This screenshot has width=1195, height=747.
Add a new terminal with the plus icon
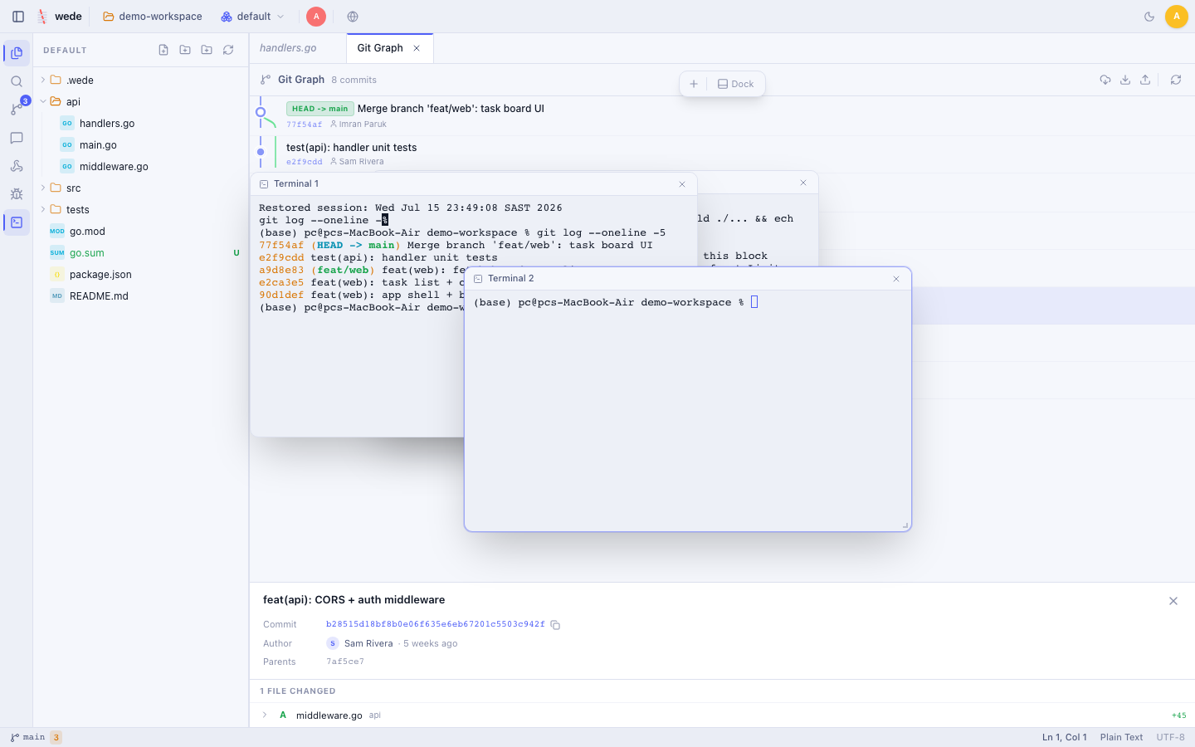[694, 84]
